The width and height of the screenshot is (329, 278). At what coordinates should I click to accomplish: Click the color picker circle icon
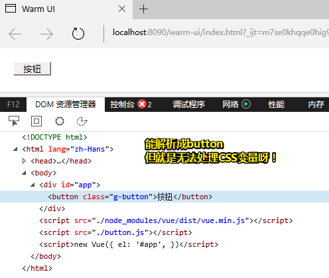(x=60, y=121)
